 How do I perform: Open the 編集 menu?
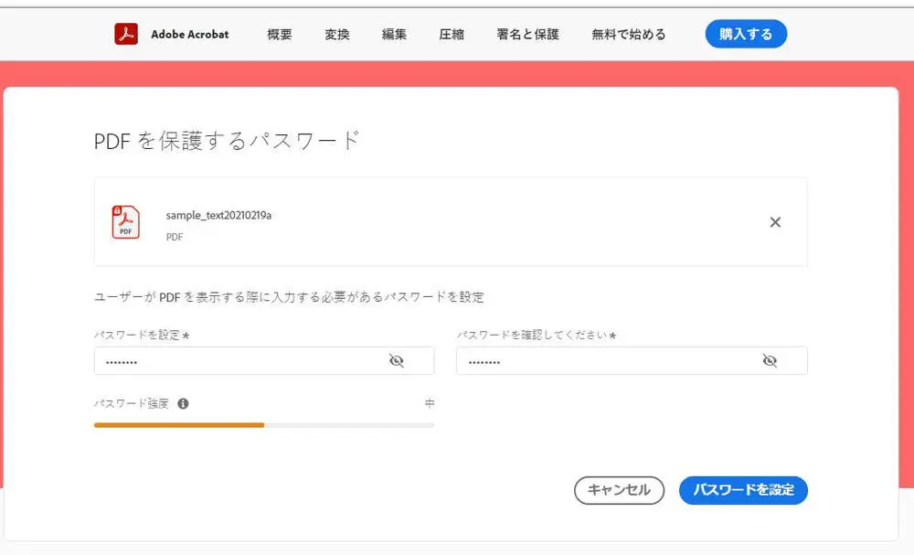click(394, 34)
